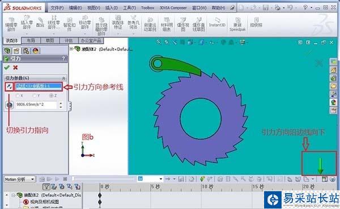Open the 3DVIA Composer menu
This screenshot has width=340, height=209.
click(173, 8)
